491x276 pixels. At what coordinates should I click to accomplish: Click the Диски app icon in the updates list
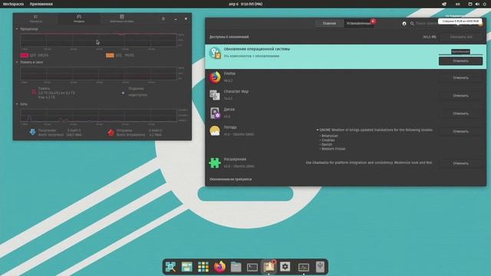pyautogui.click(x=215, y=113)
